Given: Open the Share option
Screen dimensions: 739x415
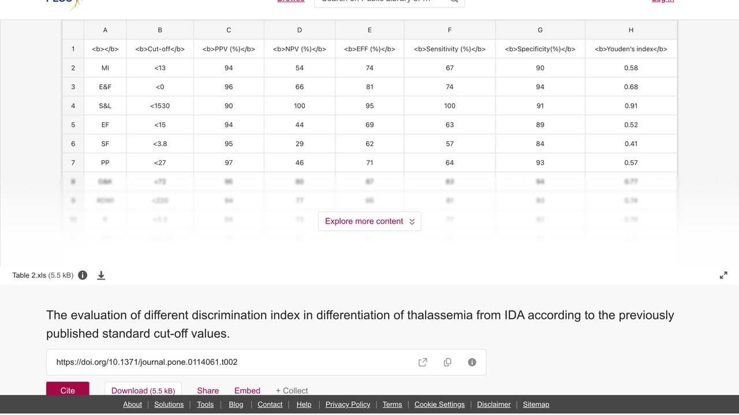Looking at the screenshot, I should pos(208,390).
